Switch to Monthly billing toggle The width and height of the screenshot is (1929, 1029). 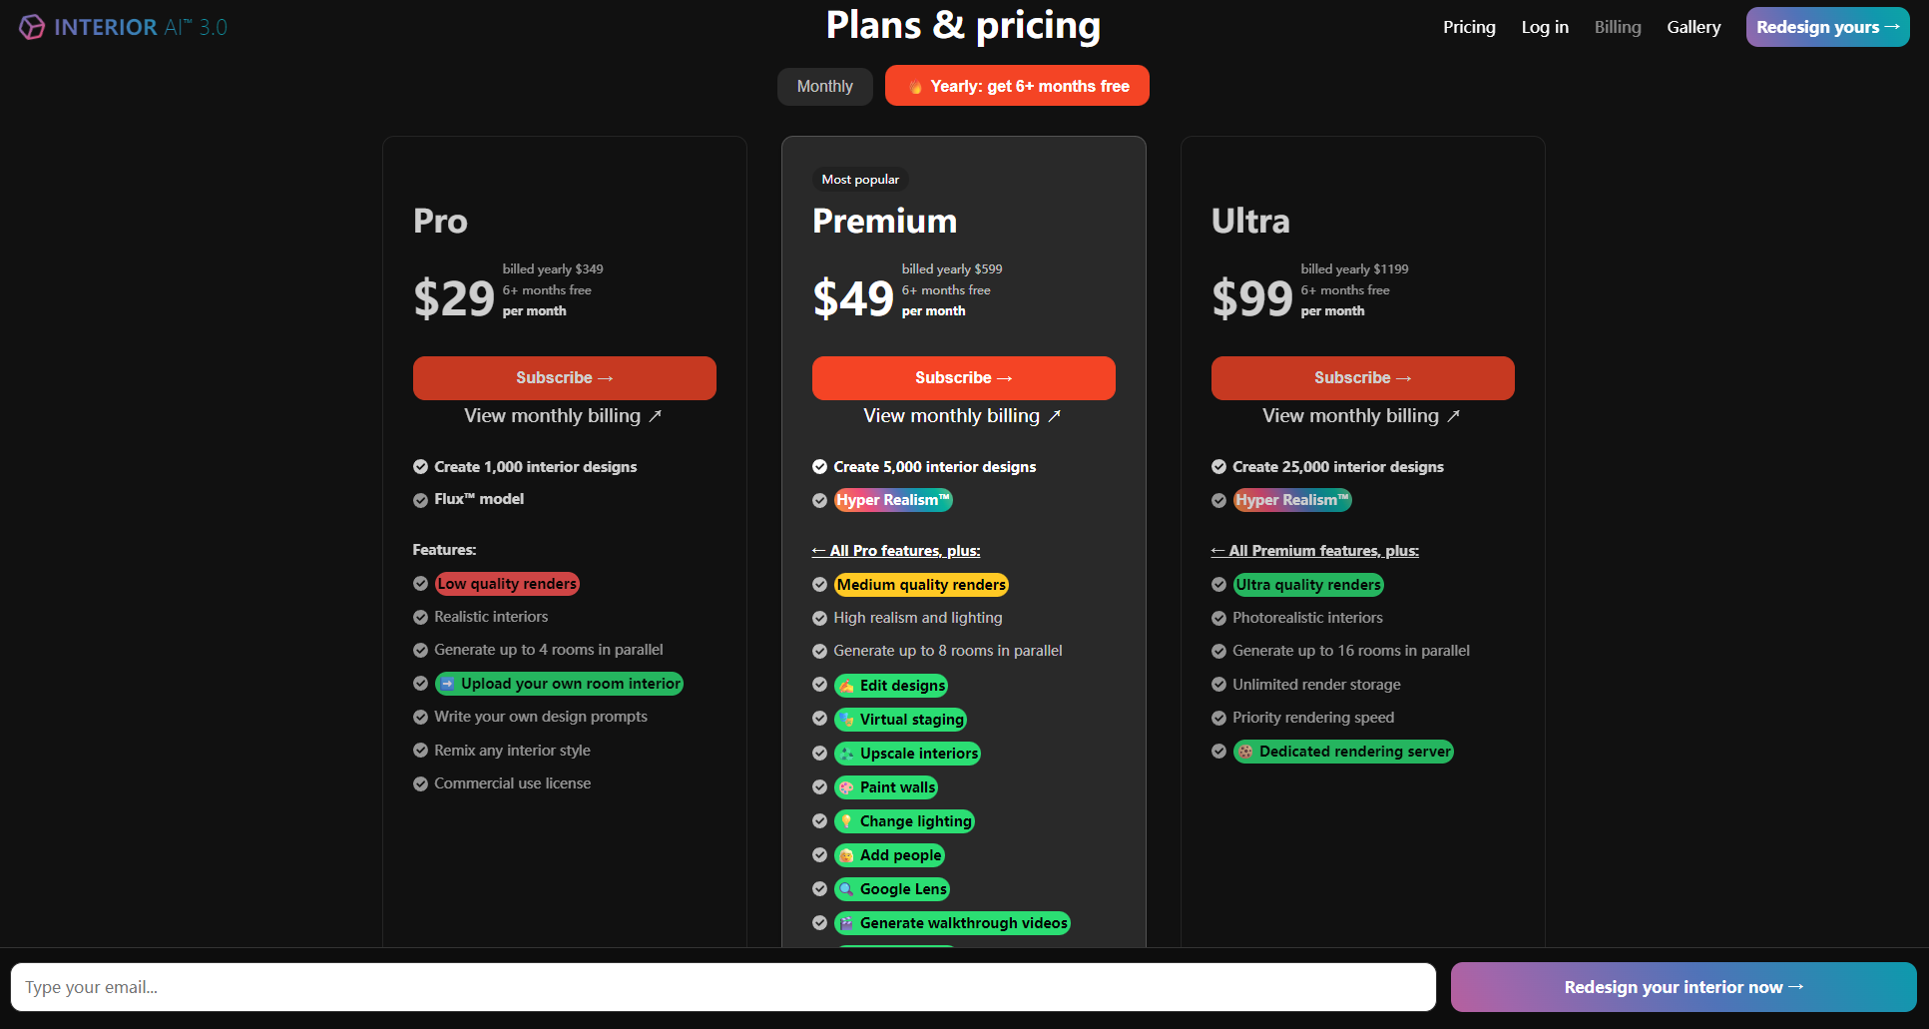tap(824, 87)
